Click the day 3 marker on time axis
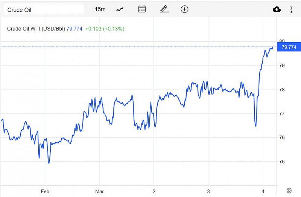Image resolution: width=301 pixels, height=197 pixels. [x=208, y=191]
